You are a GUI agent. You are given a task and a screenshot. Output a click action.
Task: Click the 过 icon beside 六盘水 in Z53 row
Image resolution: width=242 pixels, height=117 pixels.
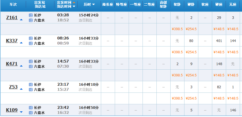[31, 90]
